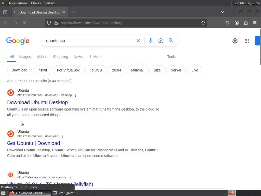Open Download Ubuntu Desktop result link
This screenshot has height=196, width=261.
pos(37,102)
